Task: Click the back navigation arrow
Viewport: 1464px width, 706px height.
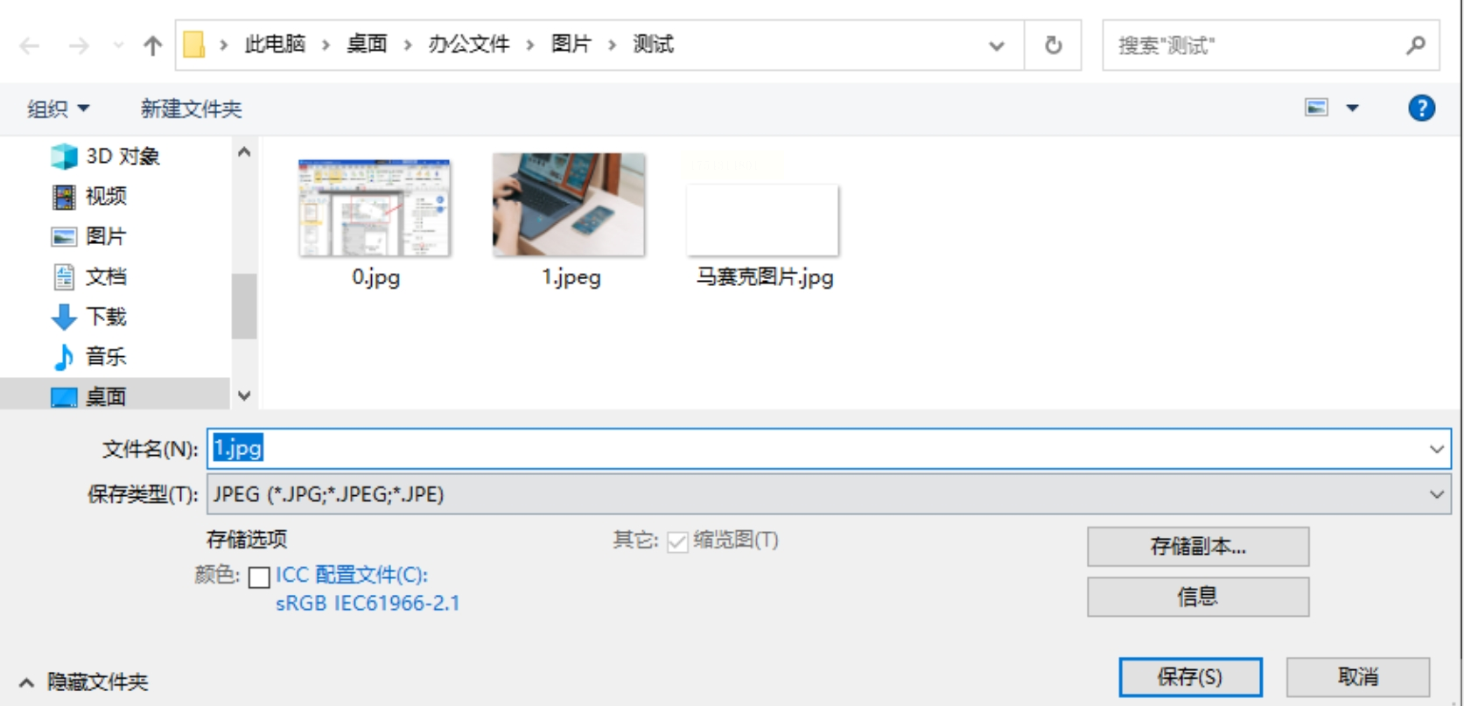Action: tap(30, 45)
